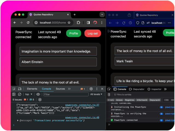Toggle the device toolbar in DevTools
175x131 pixels.
point(20,89)
